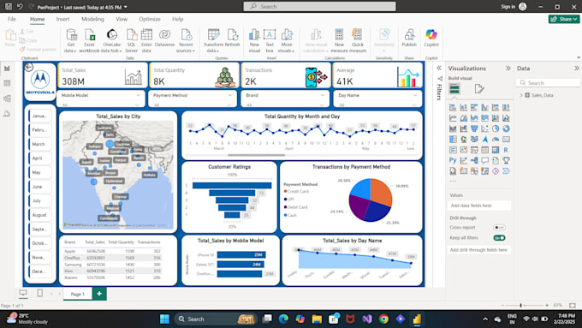The width and height of the screenshot is (582, 328).
Task: Click Add data fields here well
Action: tap(479, 206)
